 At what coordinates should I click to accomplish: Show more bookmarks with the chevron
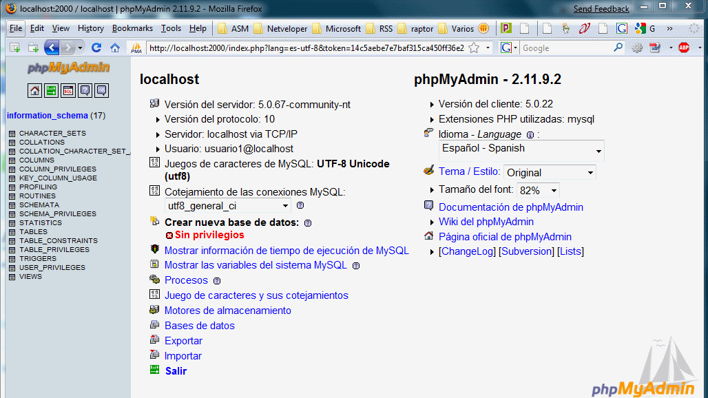click(x=669, y=28)
